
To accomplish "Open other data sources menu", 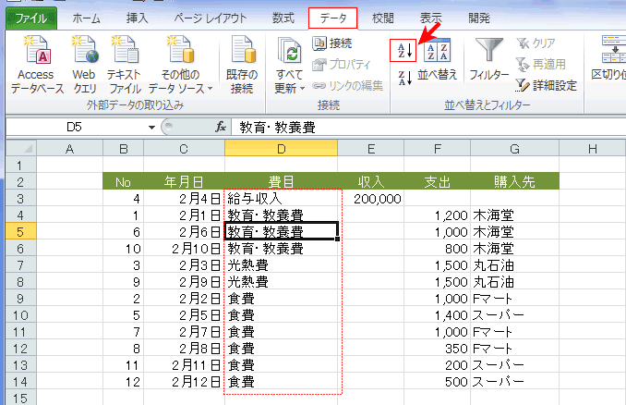I will (180, 65).
